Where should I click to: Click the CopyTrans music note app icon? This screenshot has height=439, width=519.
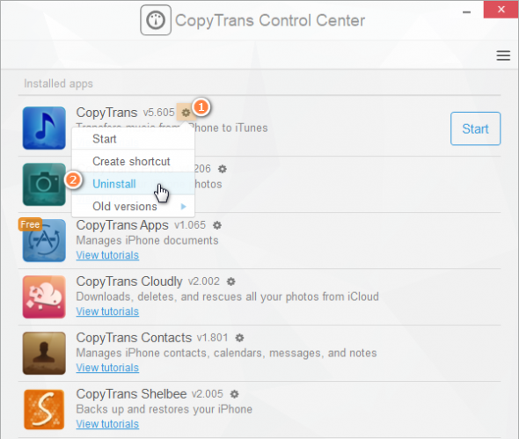tap(44, 128)
